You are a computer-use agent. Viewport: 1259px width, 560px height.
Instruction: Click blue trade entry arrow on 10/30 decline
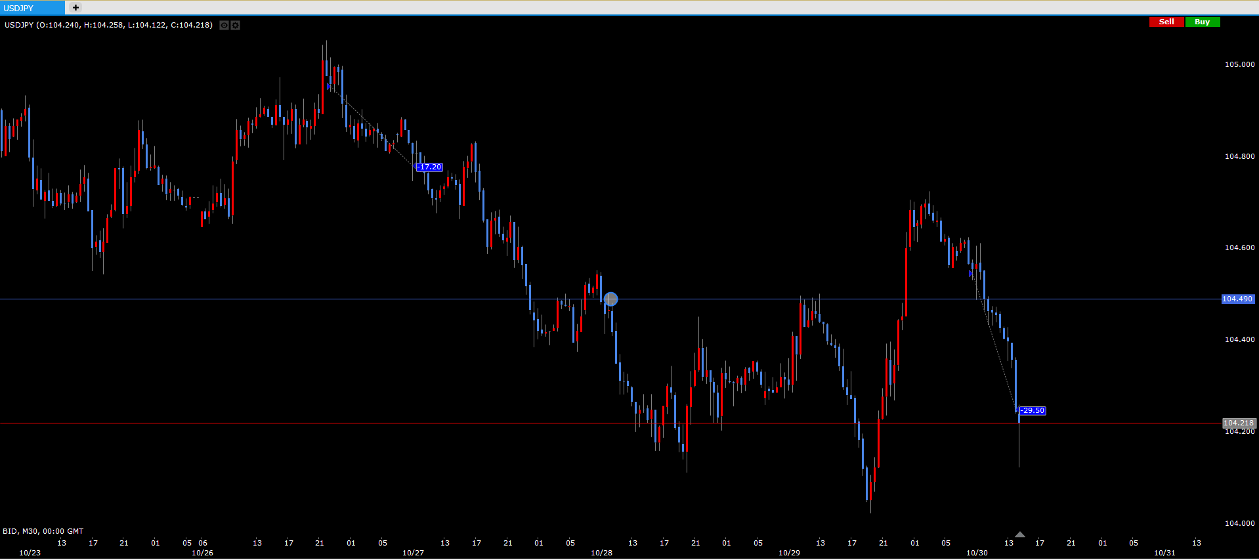click(971, 274)
